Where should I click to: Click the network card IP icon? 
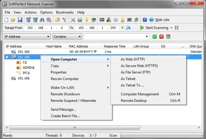(93, 20)
